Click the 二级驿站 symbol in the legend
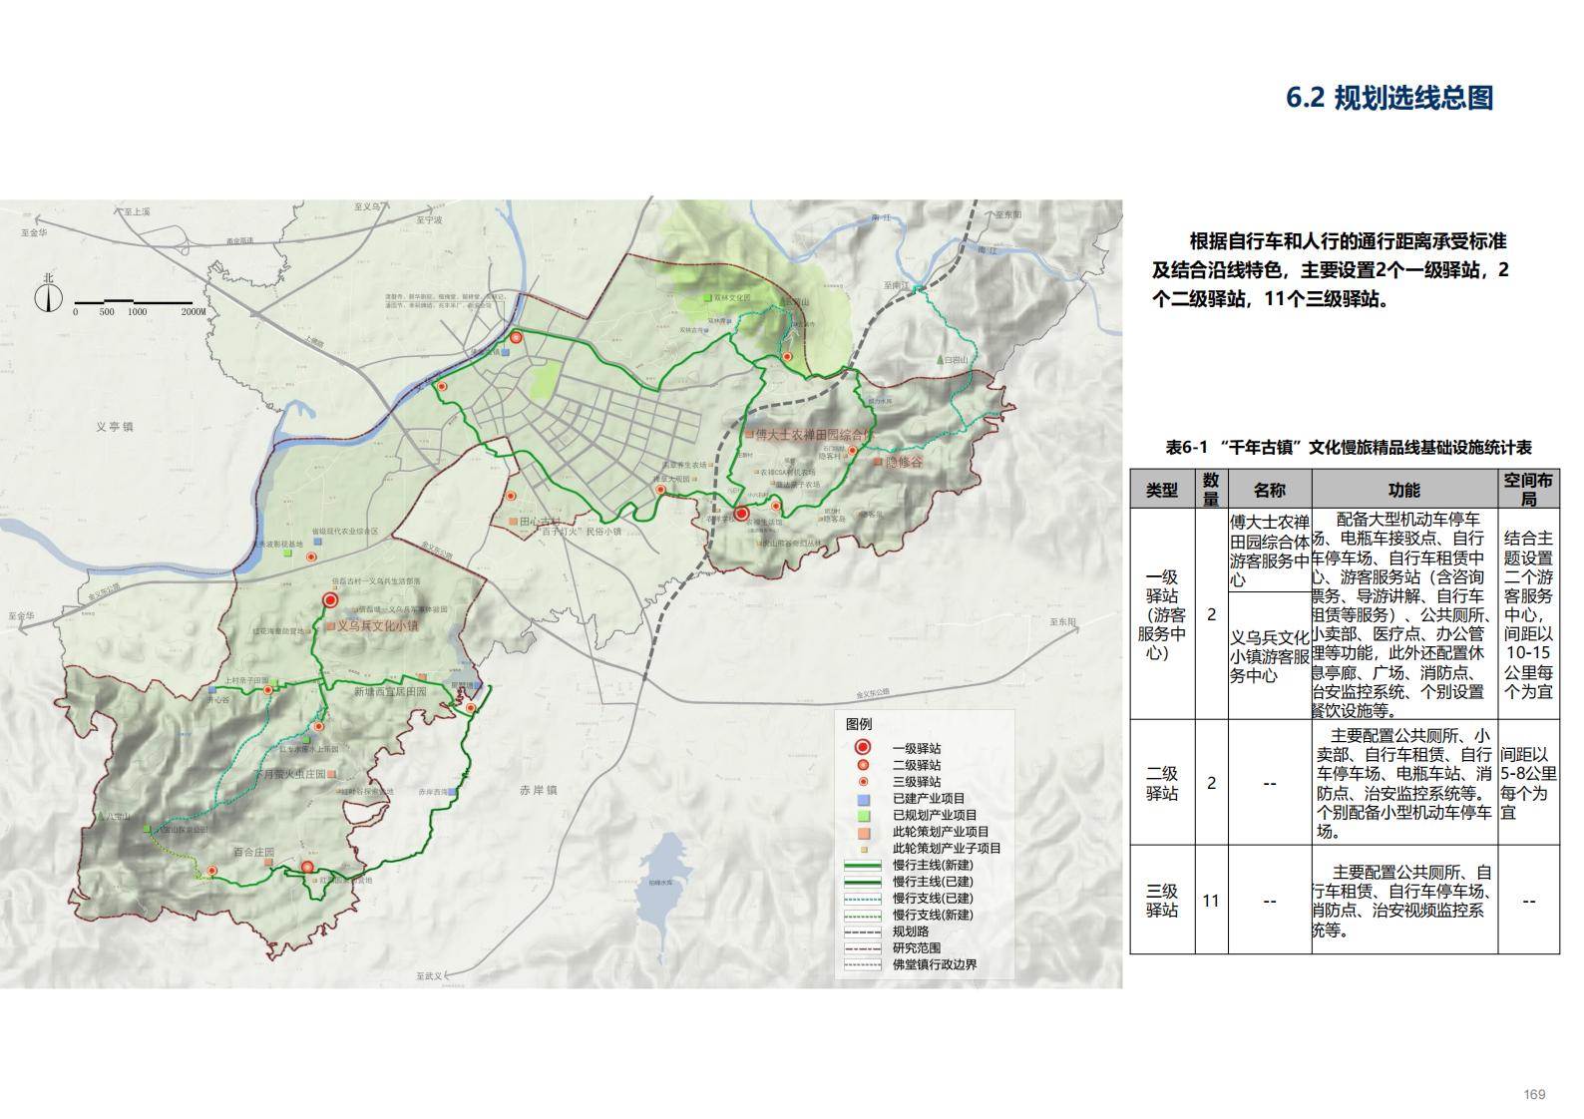 point(864,765)
